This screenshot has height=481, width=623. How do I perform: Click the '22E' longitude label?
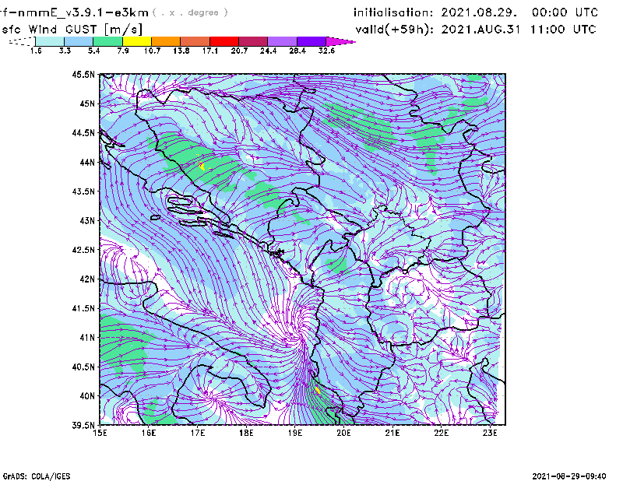pyautogui.click(x=441, y=433)
